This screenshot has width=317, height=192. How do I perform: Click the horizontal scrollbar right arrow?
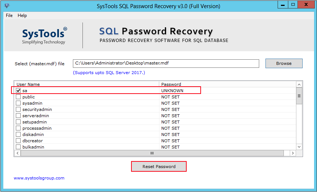click(x=293, y=153)
